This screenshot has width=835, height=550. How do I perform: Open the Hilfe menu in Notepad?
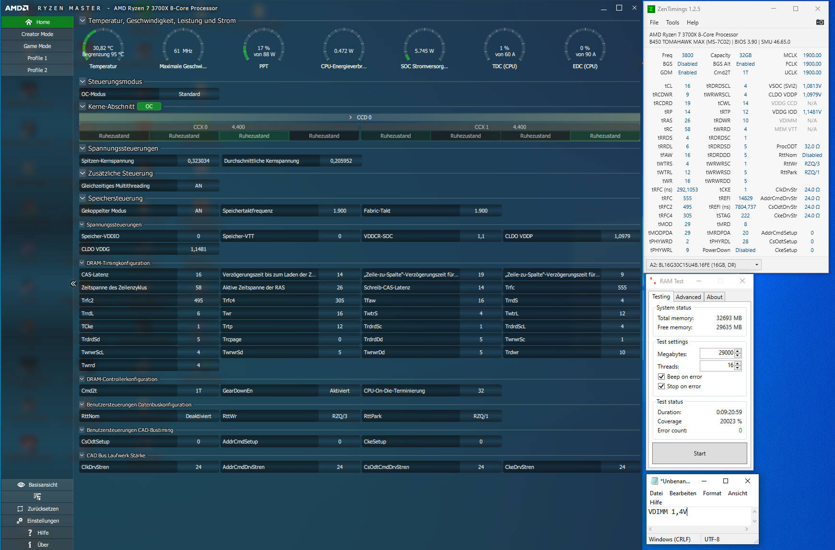[x=656, y=502]
